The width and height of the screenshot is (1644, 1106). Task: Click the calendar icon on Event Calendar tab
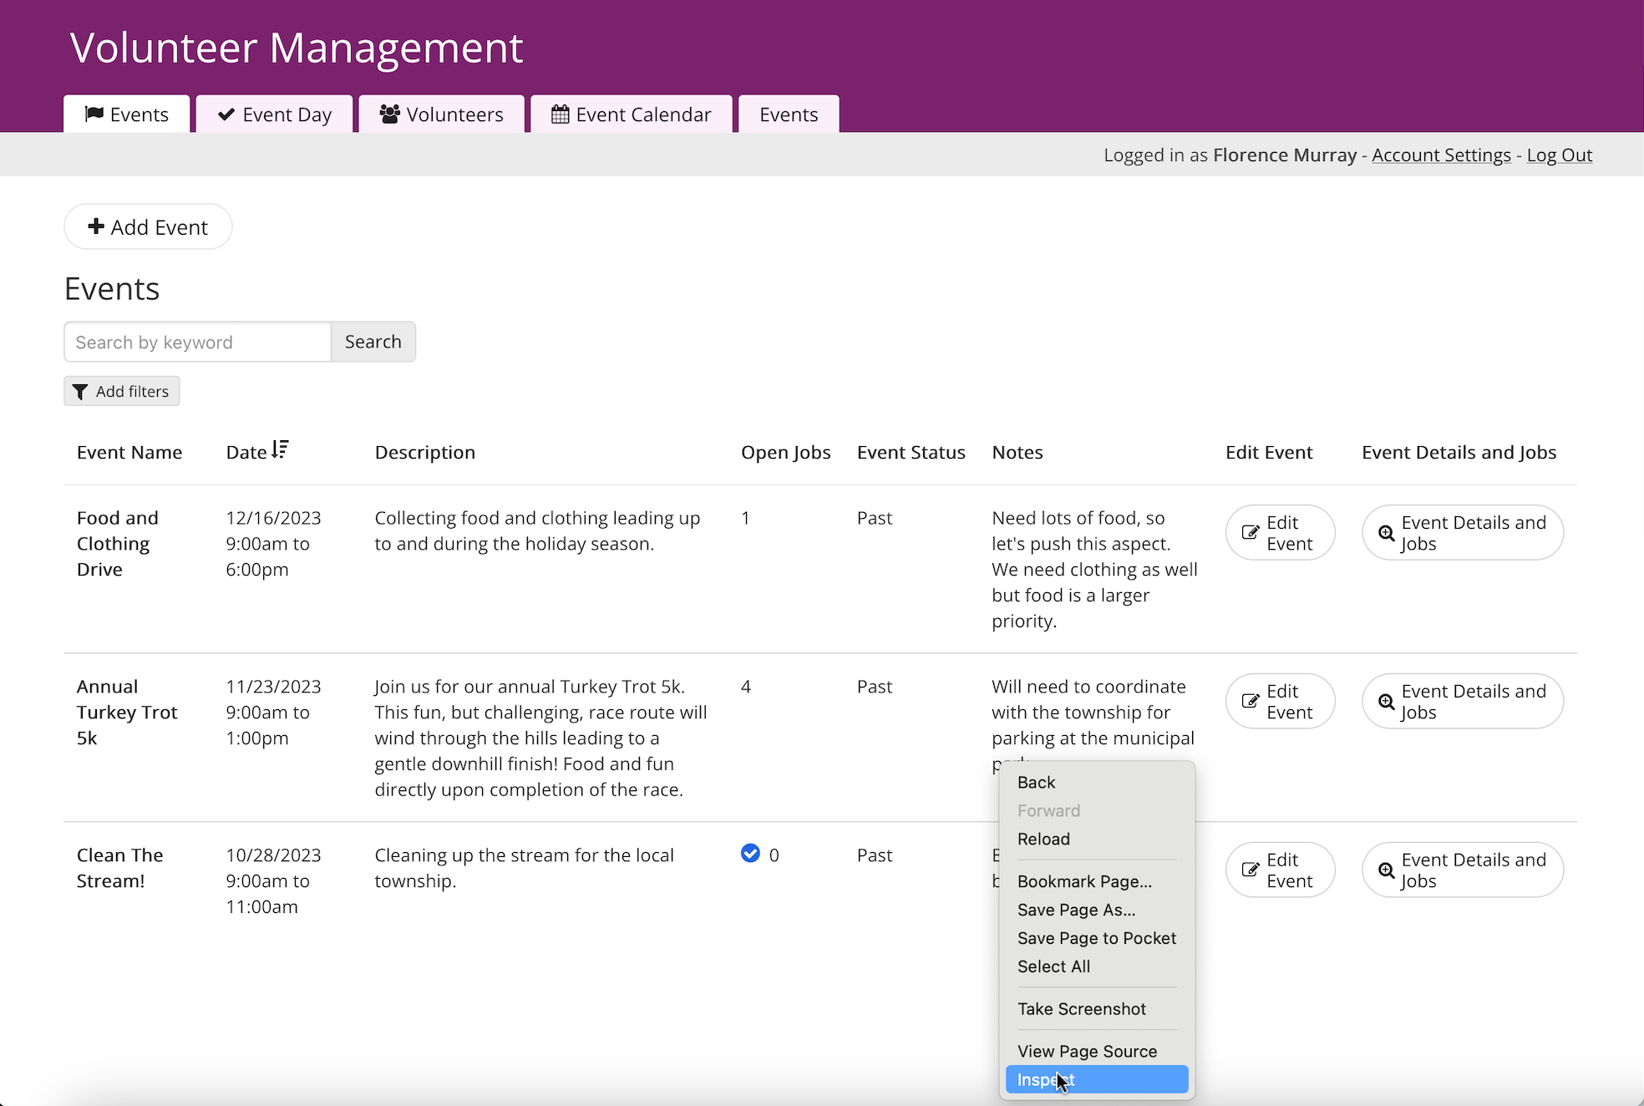click(561, 114)
